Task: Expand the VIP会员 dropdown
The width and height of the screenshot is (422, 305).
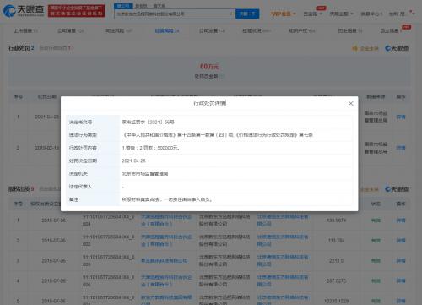Action: [x=284, y=14]
